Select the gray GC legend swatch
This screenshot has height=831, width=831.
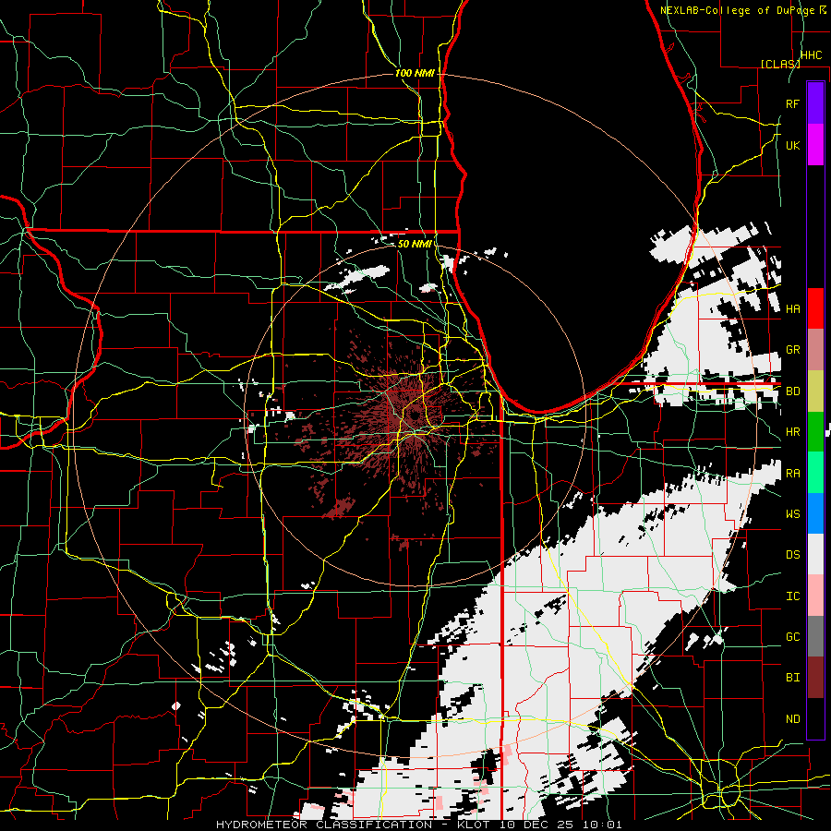tap(815, 636)
